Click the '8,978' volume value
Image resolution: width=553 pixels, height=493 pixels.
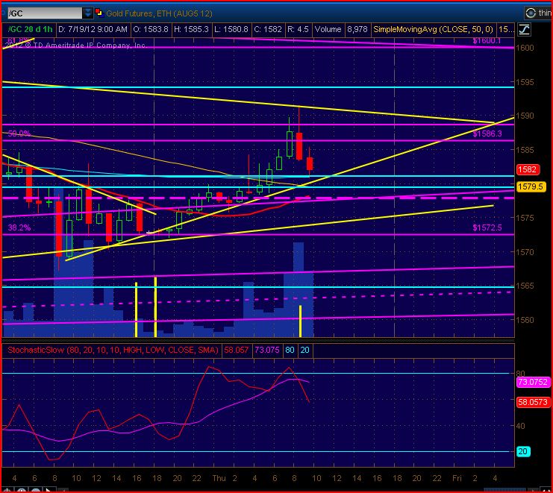pos(357,29)
